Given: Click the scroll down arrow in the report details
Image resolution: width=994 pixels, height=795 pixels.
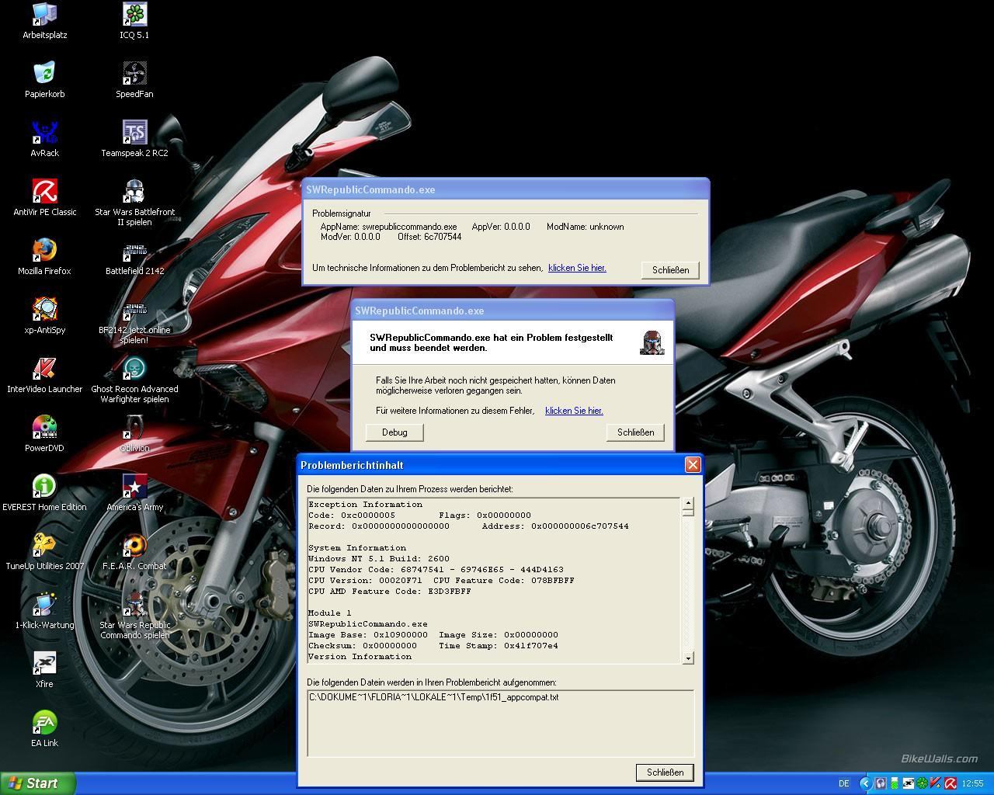Looking at the screenshot, I should 688,658.
